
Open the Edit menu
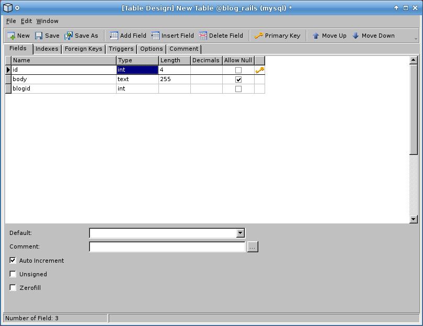click(x=26, y=21)
